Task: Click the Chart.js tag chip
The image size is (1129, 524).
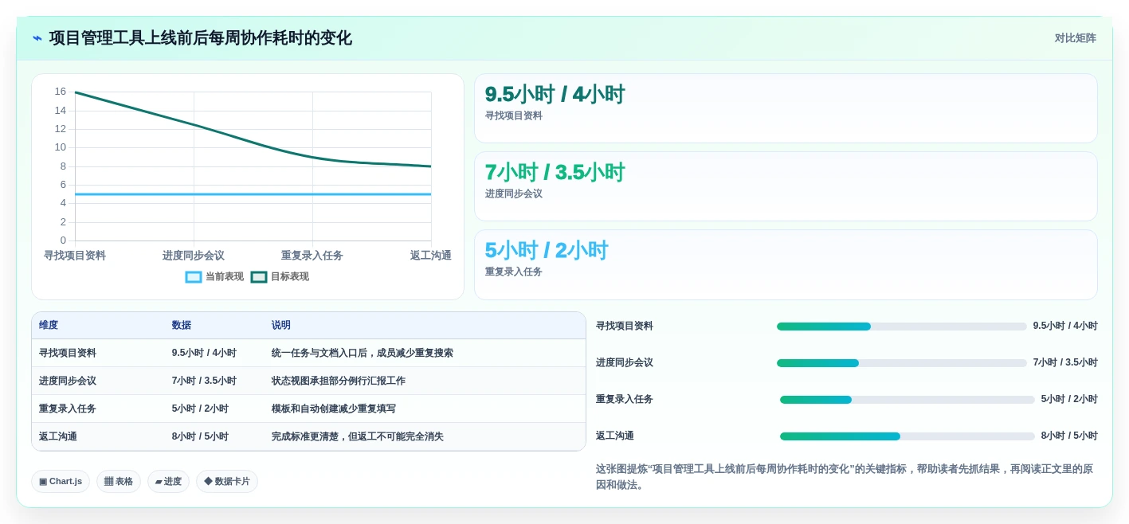Action: (61, 481)
